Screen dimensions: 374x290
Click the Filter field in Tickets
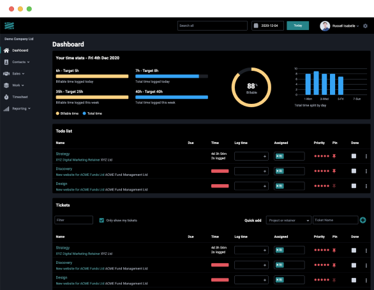click(73, 220)
